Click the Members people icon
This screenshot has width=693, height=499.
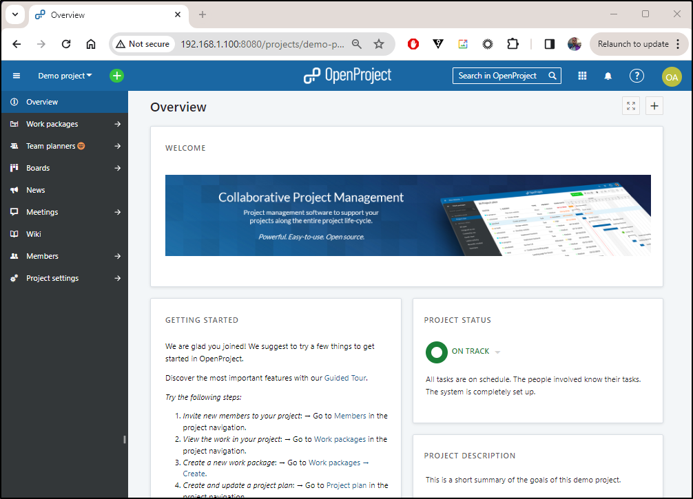pos(14,256)
